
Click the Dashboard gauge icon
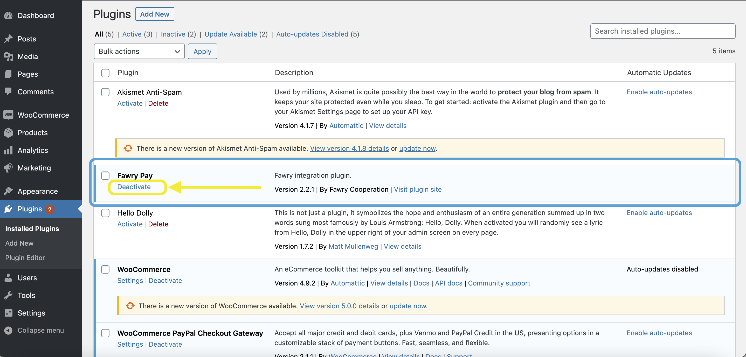tap(8, 15)
